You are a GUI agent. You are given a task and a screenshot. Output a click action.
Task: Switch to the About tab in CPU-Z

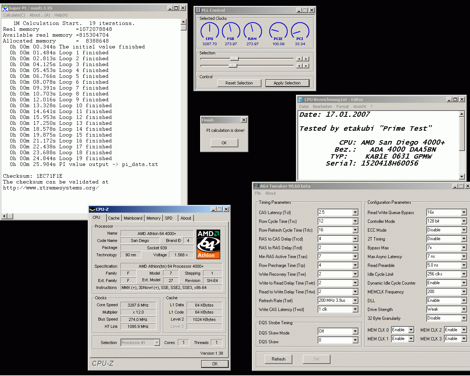point(186,218)
